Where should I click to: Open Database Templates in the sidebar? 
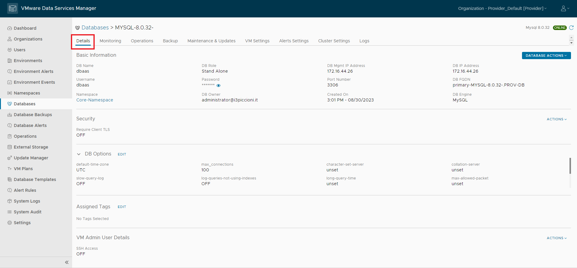point(35,179)
